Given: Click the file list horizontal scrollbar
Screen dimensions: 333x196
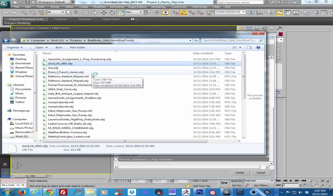Looking at the screenshot, I should coord(125,141).
